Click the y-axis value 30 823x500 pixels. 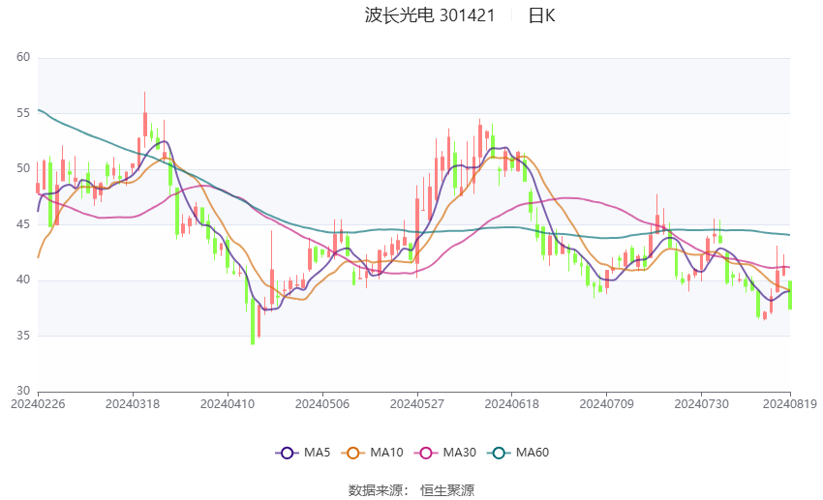tap(23, 391)
